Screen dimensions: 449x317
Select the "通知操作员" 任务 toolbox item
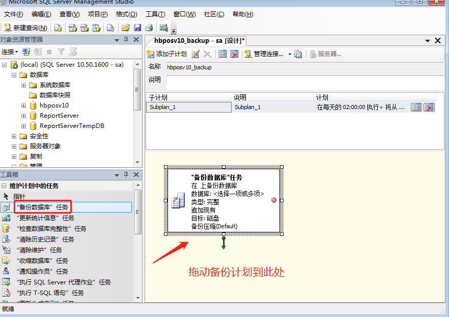(x=42, y=272)
